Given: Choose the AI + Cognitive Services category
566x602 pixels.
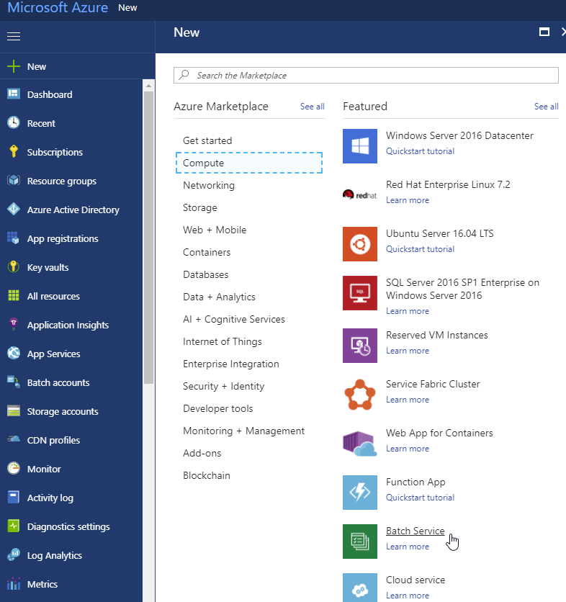Looking at the screenshot, I should (x=234, y=320).
